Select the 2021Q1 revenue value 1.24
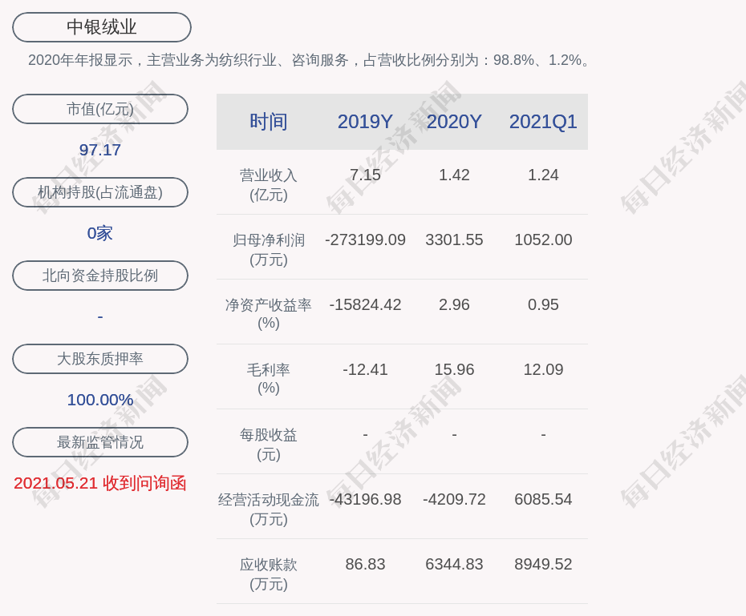Viewport: 746px width, 616px height. [543, 175]
